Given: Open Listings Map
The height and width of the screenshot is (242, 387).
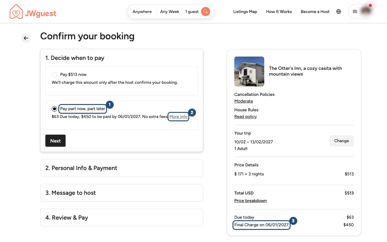Looking at the screenshot, I should tap(245, 11).
